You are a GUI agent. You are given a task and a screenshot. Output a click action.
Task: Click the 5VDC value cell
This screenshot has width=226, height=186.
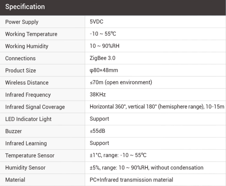pos(97,22)
